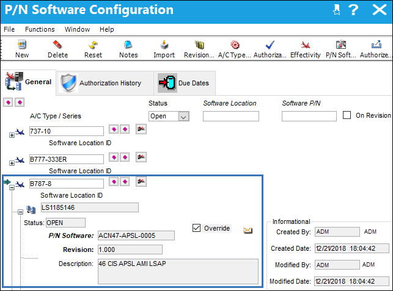Open the Help menu
This screenshot has width=393, height=291.
click(106, 29)
